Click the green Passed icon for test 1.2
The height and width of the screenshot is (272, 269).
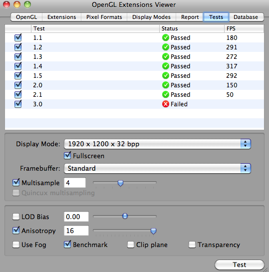click(166, 47)
